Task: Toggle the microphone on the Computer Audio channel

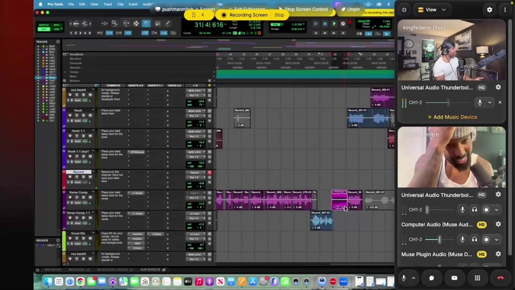Action: pyautogui.click(x=462, y=239)
